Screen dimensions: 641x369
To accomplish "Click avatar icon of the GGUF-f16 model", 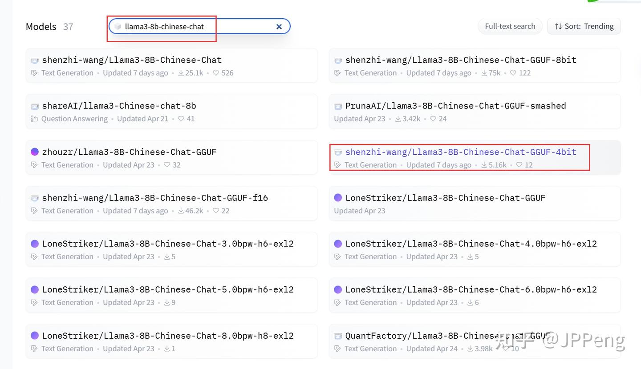I will (x=35, y=198).
